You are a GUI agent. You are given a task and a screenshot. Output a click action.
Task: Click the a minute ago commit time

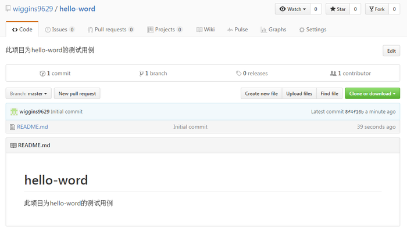[380, 111]
